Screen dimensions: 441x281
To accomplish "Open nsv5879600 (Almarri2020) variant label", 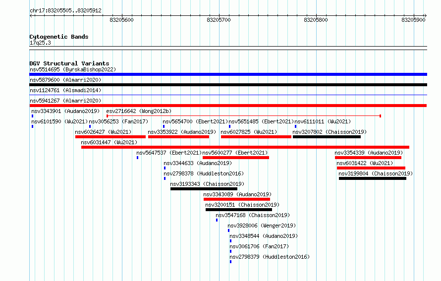I will click(65, 80).
